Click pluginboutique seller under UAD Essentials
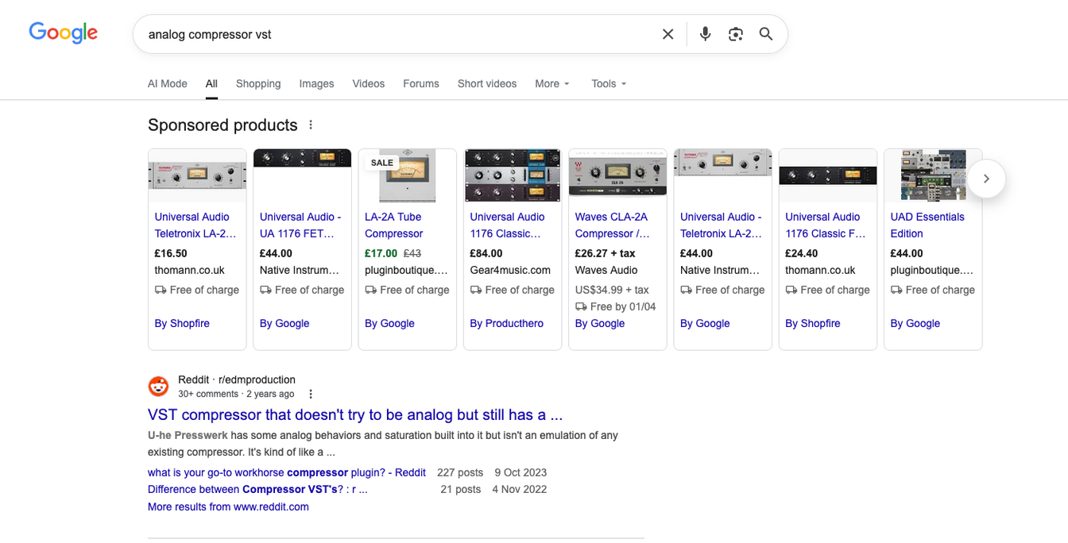 pos(930,270)
